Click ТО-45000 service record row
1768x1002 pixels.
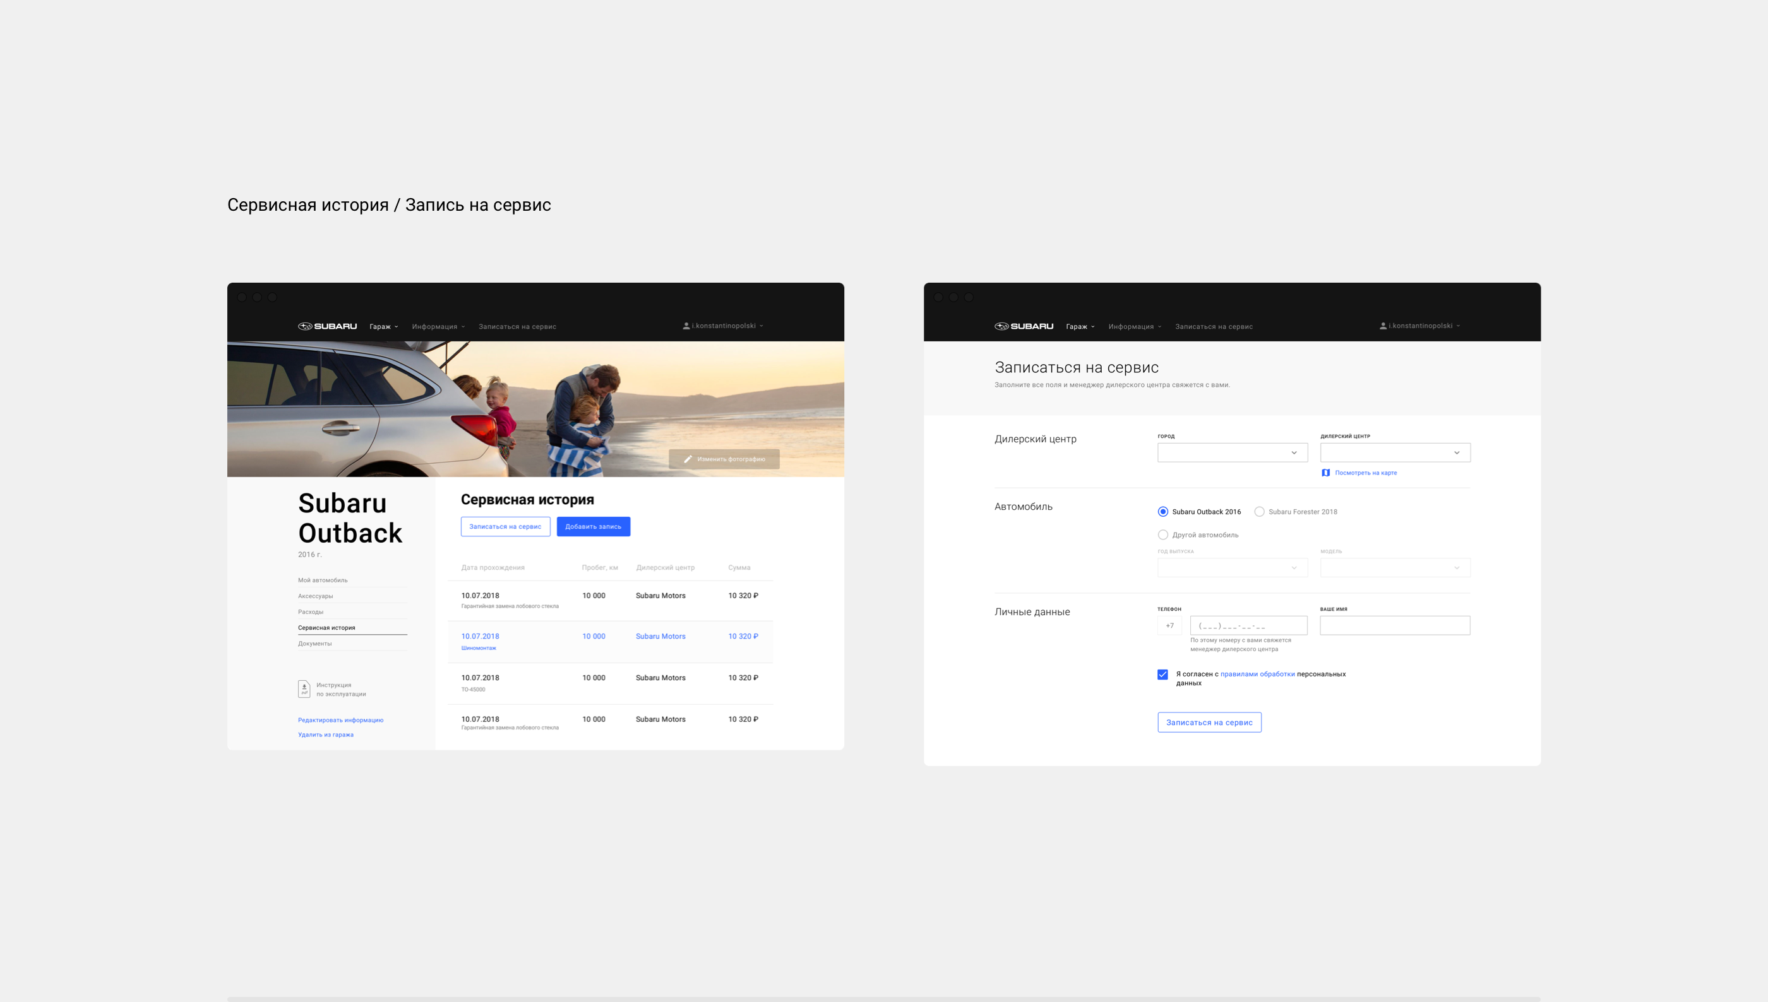(x=610, y=683)
